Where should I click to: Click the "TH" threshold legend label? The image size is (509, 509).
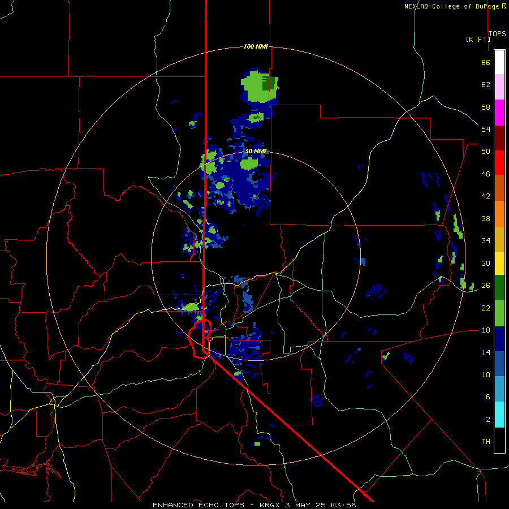point(486,442)
